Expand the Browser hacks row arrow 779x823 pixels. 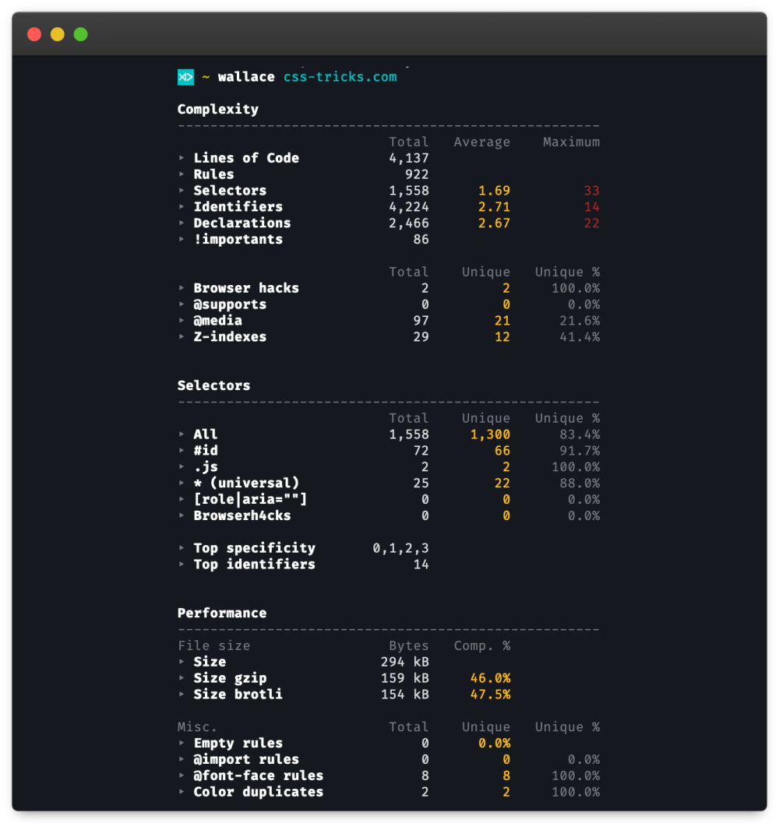(x=182, y=288)
